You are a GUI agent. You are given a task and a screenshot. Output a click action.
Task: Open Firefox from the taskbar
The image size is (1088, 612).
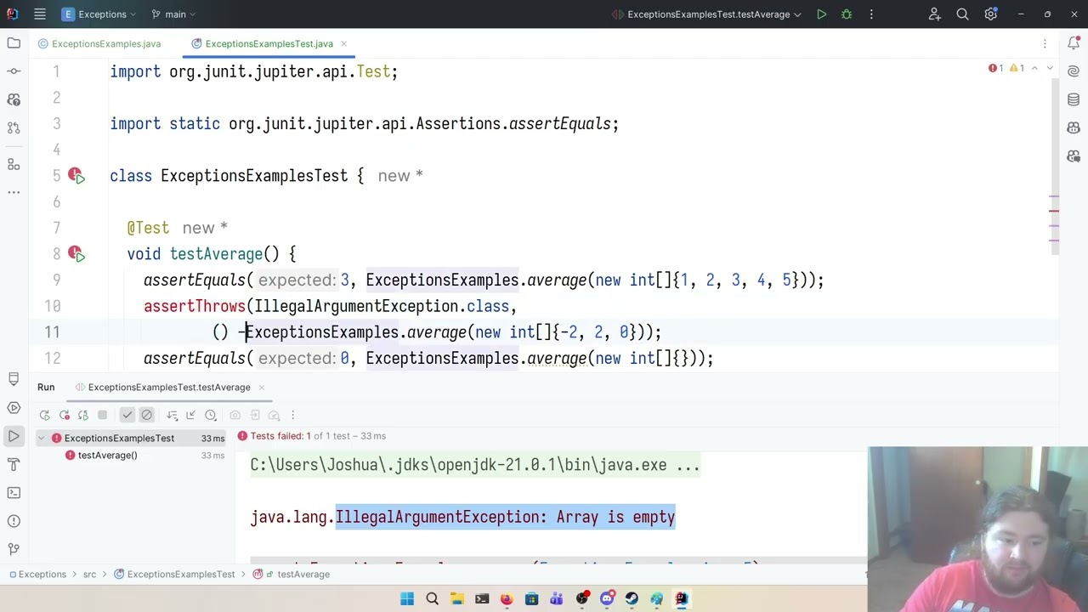(x=507, y=599)
